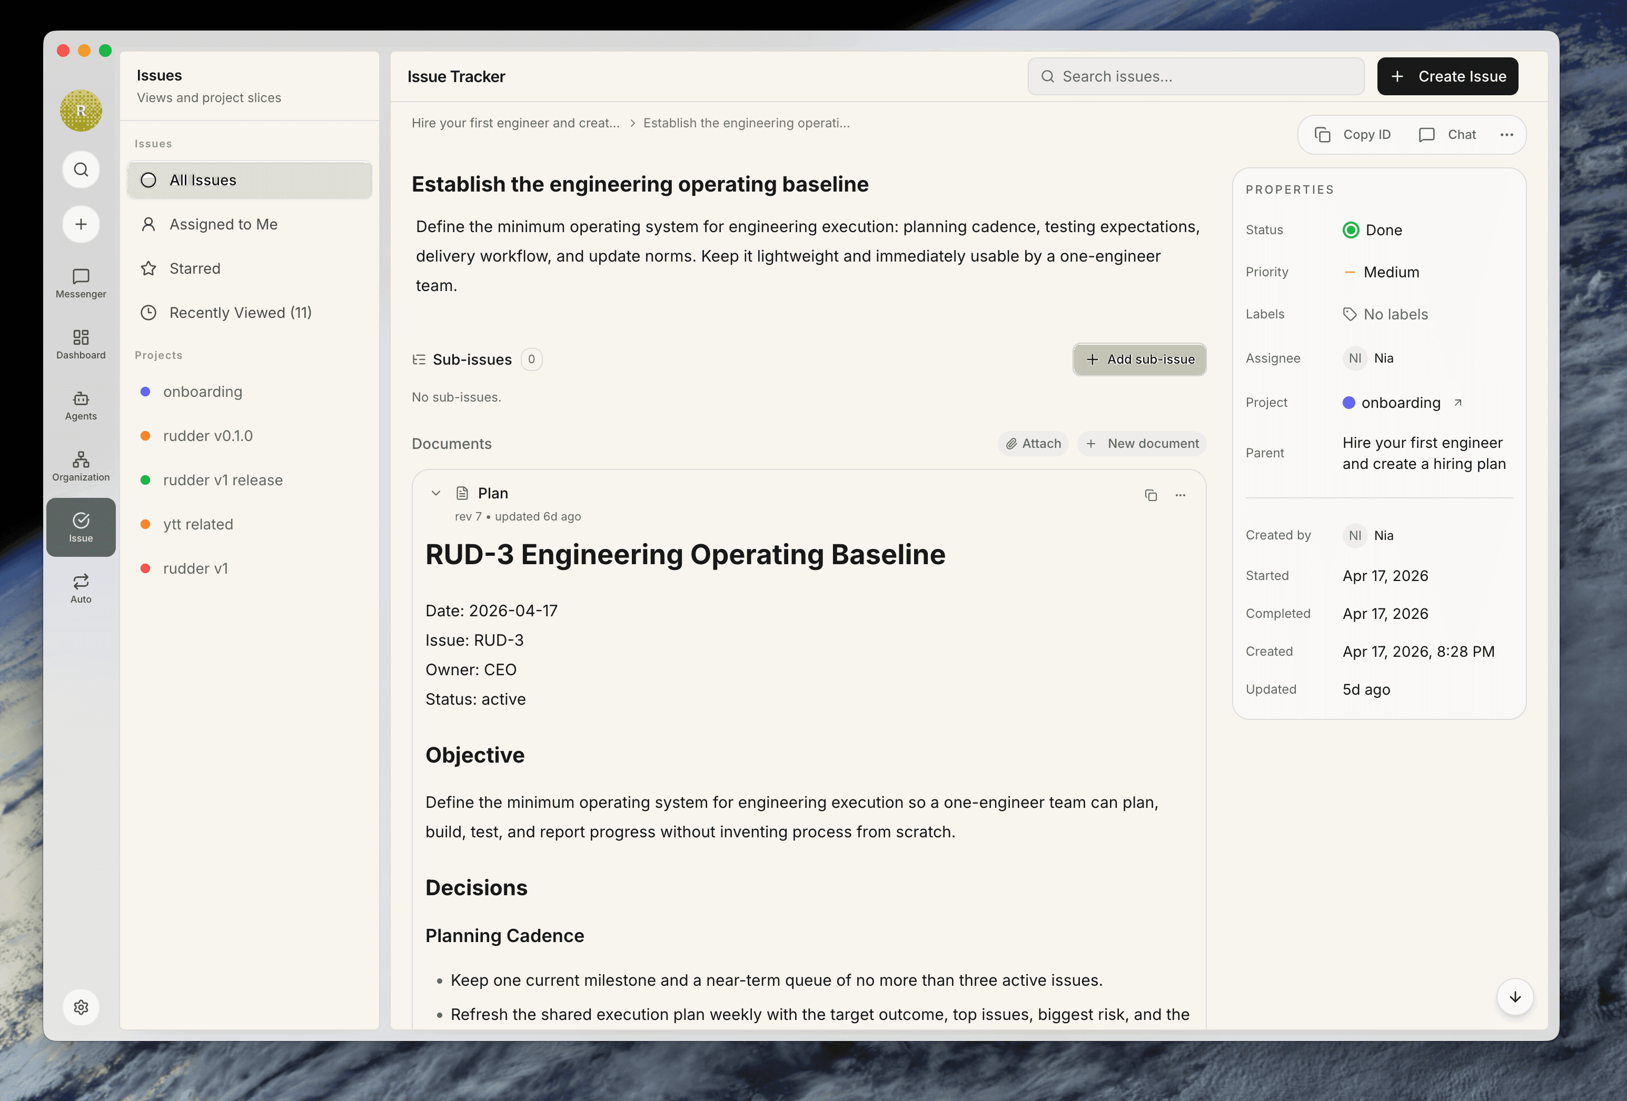Click the Copy ID button
Viewport: 1627px width, 1101px height.
1353,134
